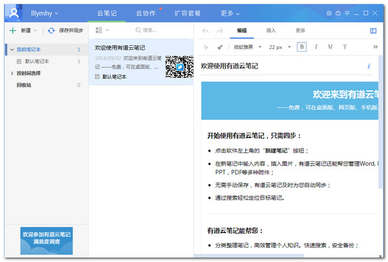
Task: Click the user avatar icon
Action: click(x=14, y=13)
